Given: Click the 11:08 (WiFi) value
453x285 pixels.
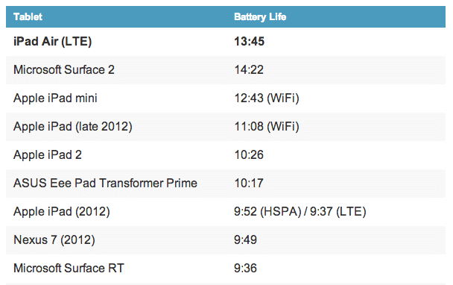Looking at the screenshot, I should point(267,126).
